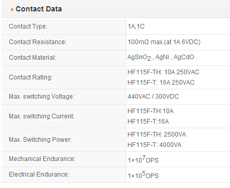Select the HF115F-T: 16A 250VAC rating

point(161,83)
